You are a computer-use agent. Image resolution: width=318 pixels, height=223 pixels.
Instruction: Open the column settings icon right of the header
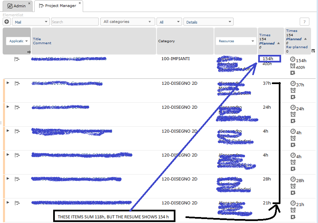click(x=313, y=51)
